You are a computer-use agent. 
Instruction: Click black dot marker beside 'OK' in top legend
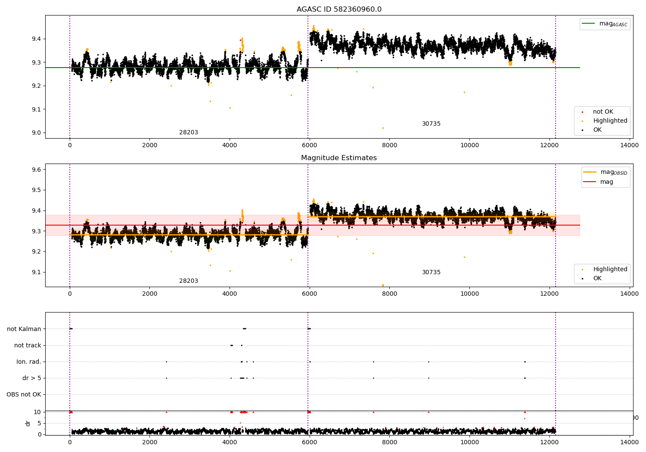coord(583,130)
